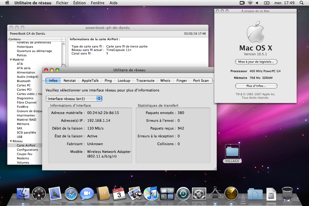Image resolution: width=309 pixels, height=206 pixels.
Task: Click Network Utility radar icon in Dock
Action: pos(231,194)
